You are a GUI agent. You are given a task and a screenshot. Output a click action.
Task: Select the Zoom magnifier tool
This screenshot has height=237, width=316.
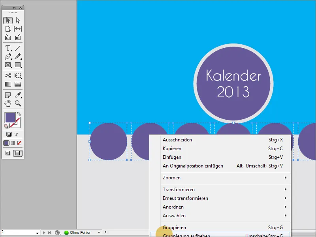point(18,103)
